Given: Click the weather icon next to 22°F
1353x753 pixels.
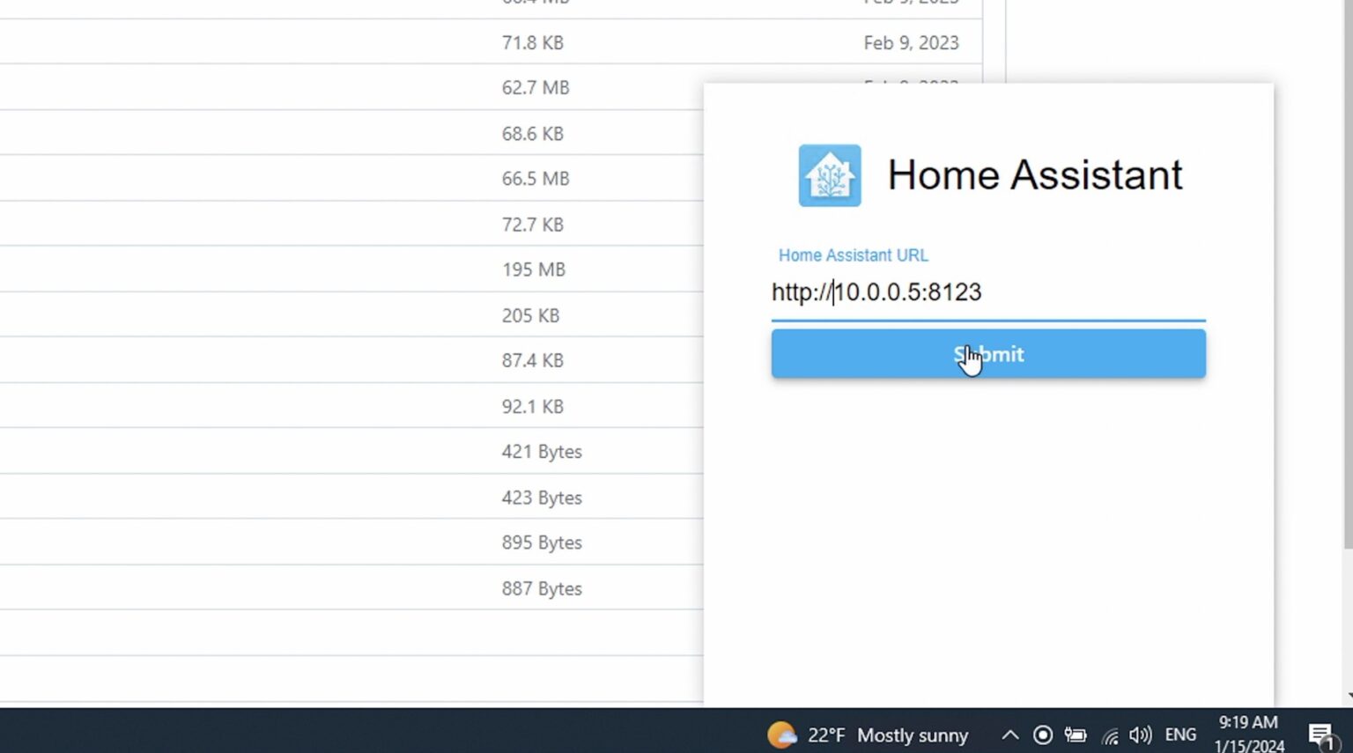Looking at the screenshot, I should [780, 735].
